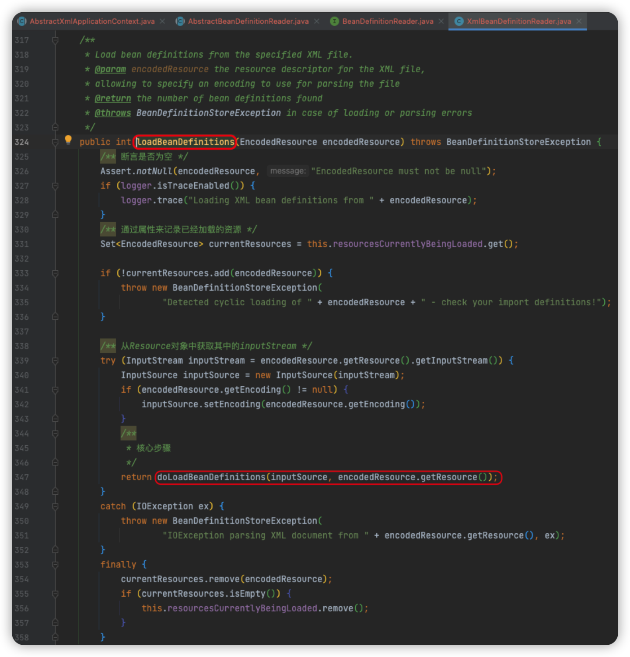The image size is (630, 657).
Task: Click fold end marker at line 323
Action: click(x=55, y=128)
